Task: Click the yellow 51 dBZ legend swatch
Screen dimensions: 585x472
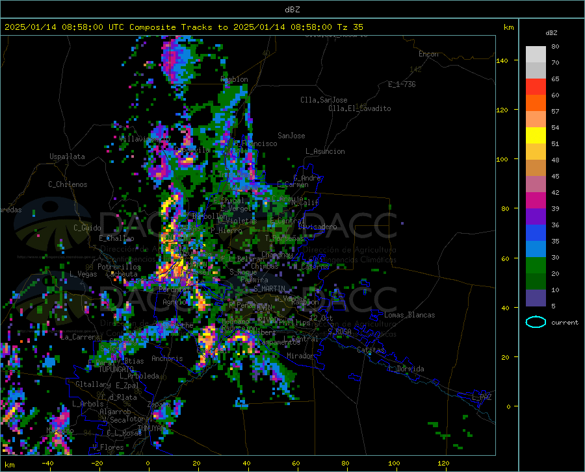Action: click(x=536, y=136)
